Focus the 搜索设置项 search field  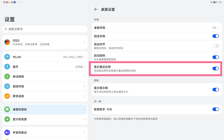tap(45, 29)
